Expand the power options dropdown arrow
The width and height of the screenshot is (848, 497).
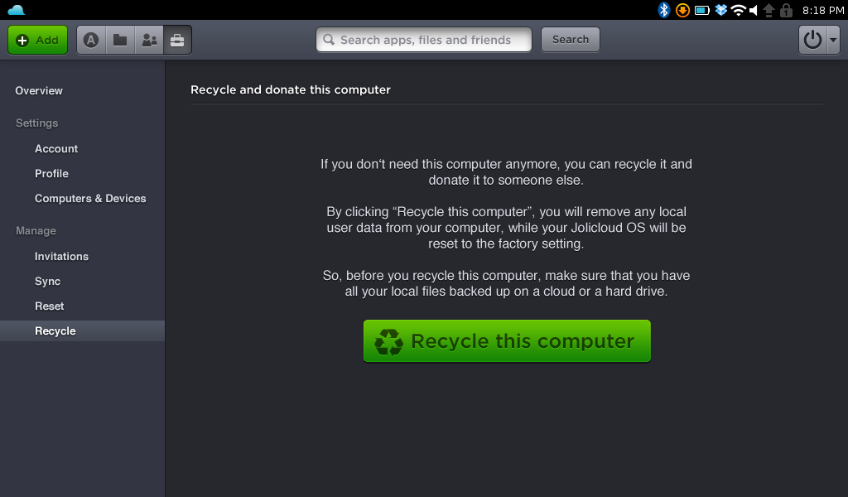click(833, 40)
